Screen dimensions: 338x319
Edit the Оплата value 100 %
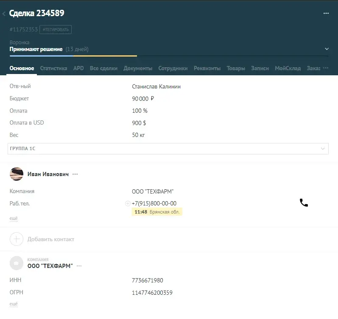[x=140, y=111]
